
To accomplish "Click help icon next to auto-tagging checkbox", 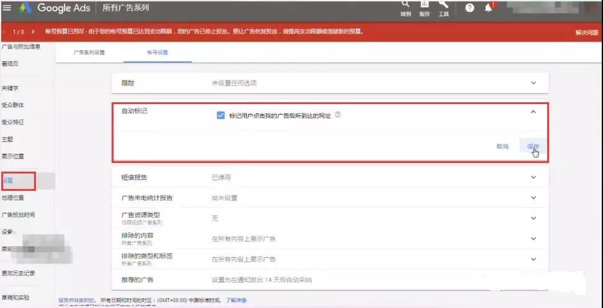I will (337, 115).
